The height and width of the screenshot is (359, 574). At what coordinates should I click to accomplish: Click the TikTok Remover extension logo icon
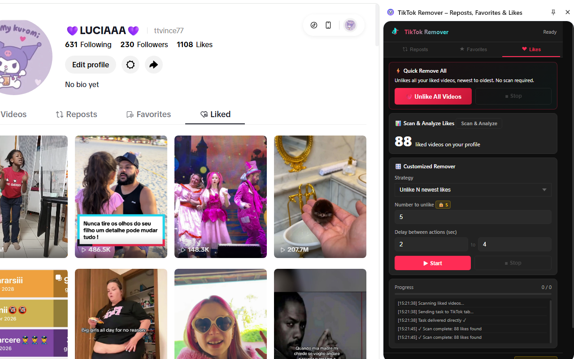pos(391,13)
